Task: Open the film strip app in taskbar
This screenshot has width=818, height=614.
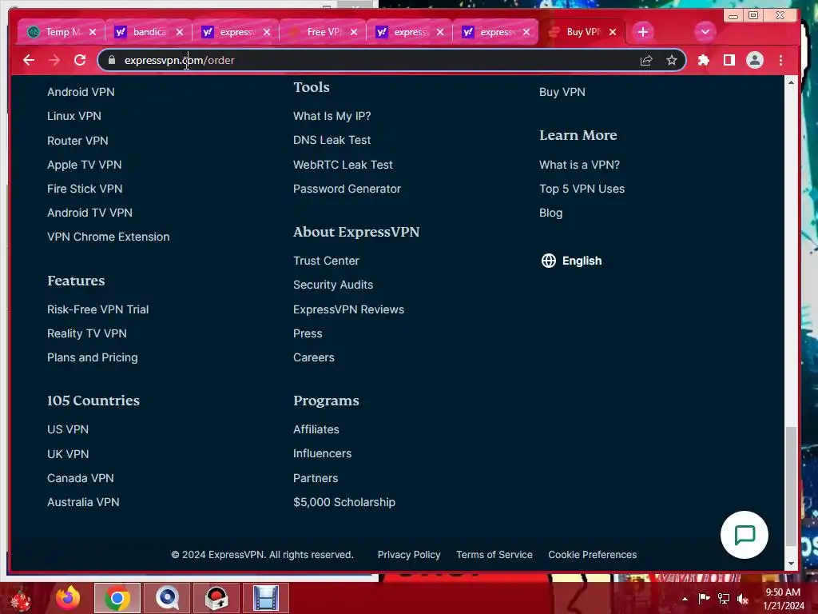Action: point(266,598)
